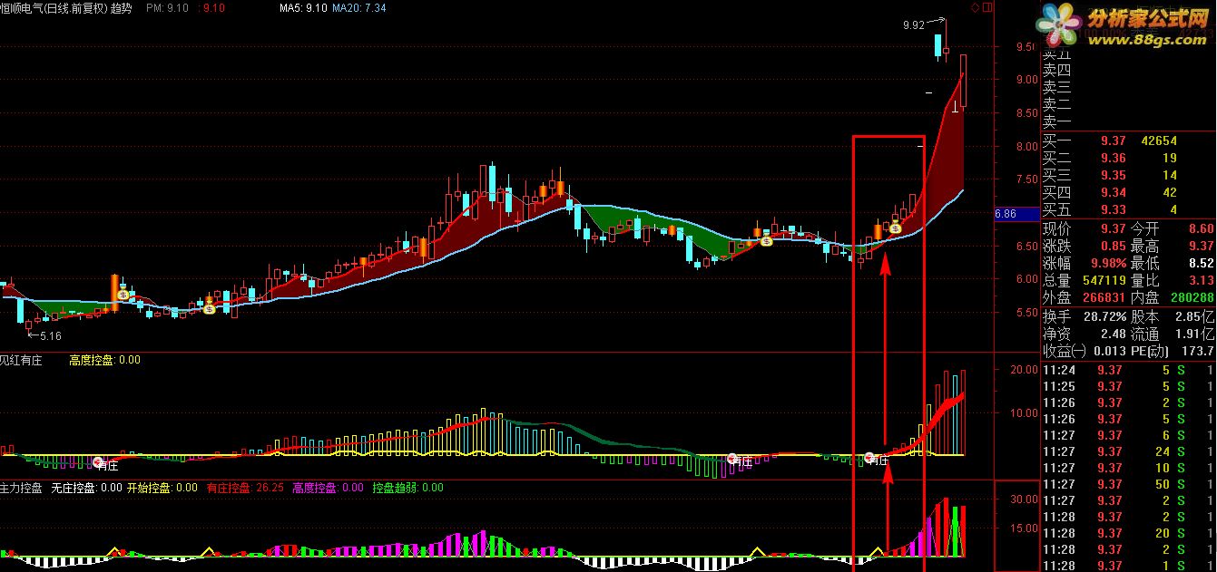
Task: Click the MA5: 9.10 legend label
Action: coord(303,8)
